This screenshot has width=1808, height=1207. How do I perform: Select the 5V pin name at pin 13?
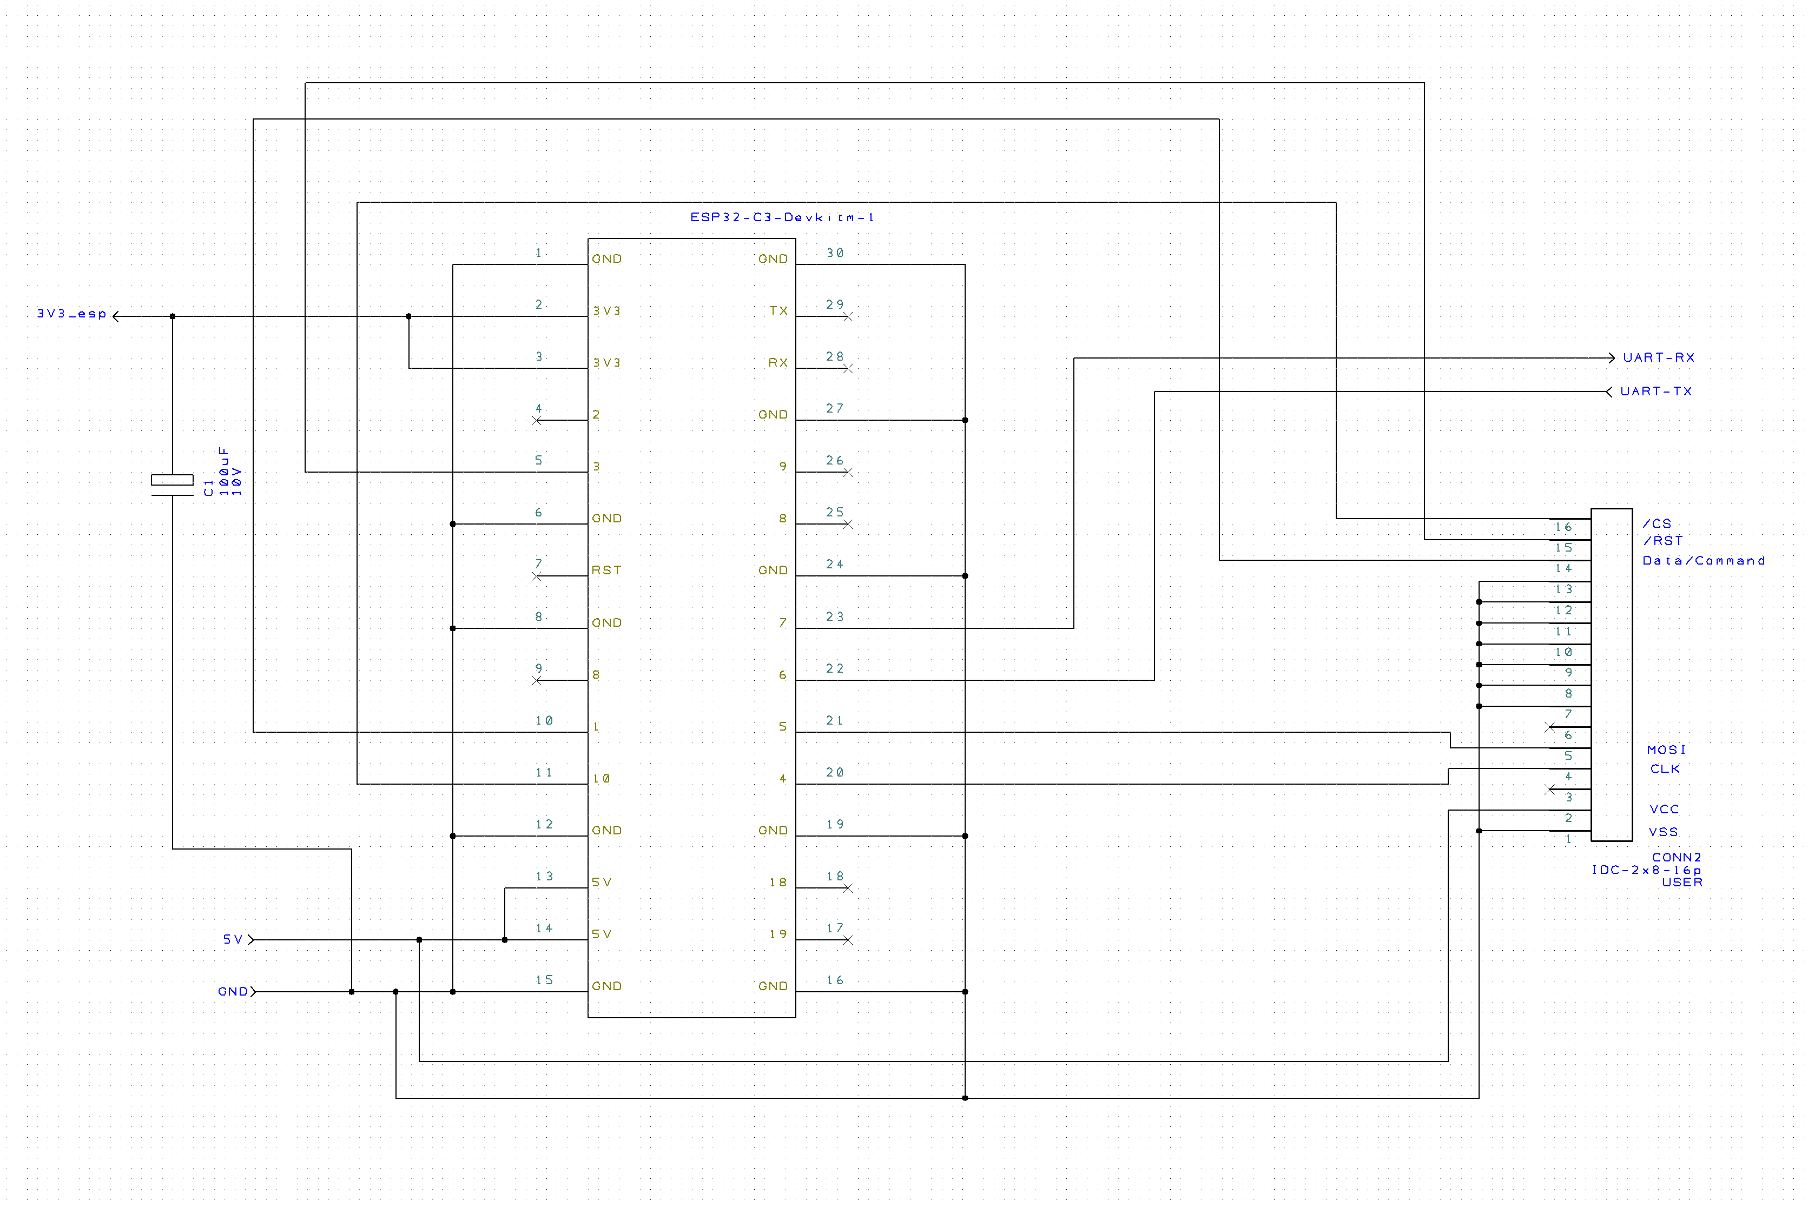tap(602, 882)
